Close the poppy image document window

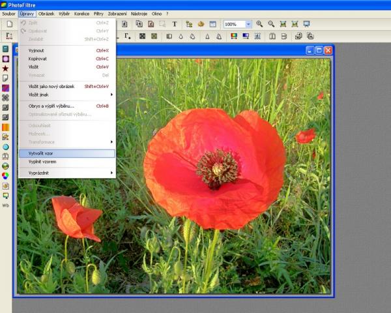coord(328,50)
